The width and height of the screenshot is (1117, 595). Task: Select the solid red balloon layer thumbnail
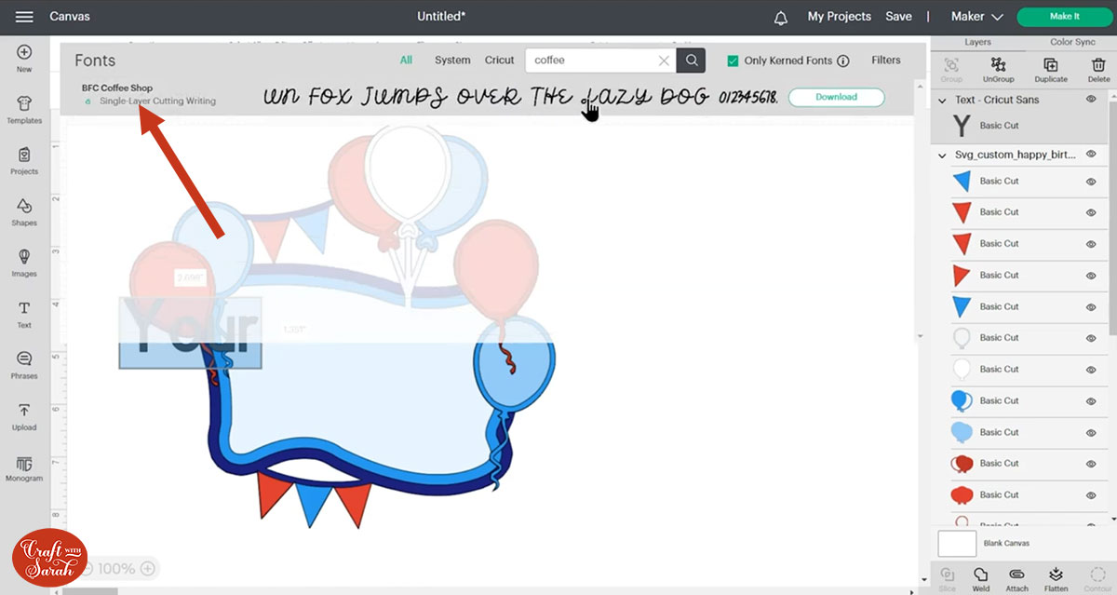tap(962, 494)
